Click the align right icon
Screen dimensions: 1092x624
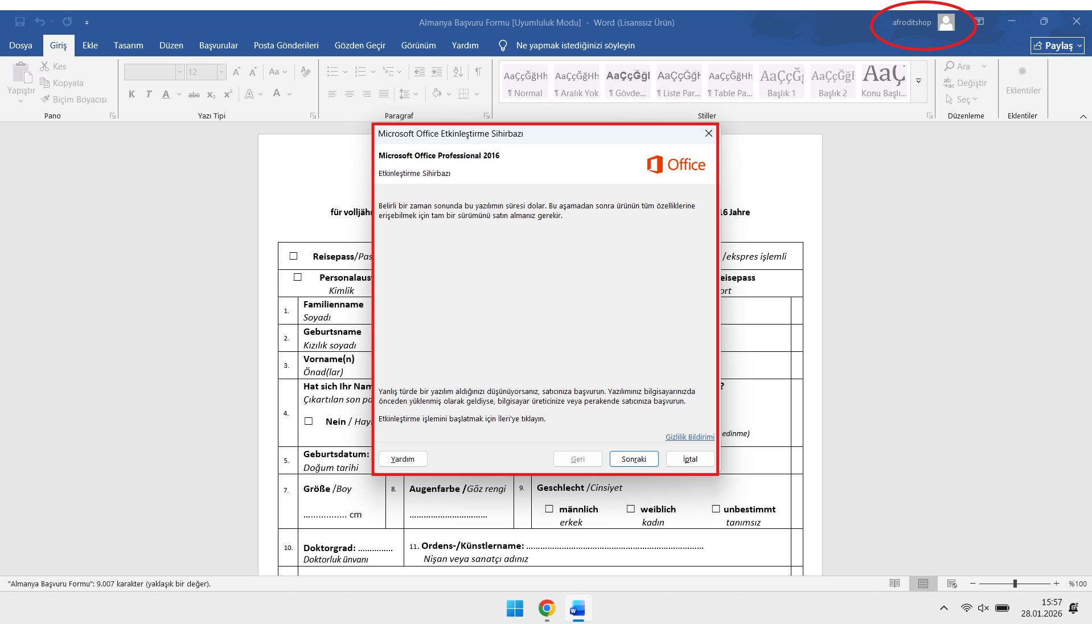[367, 94]
